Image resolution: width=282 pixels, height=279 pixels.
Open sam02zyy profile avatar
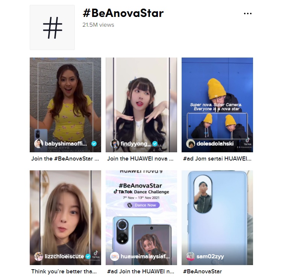(191, 256)
